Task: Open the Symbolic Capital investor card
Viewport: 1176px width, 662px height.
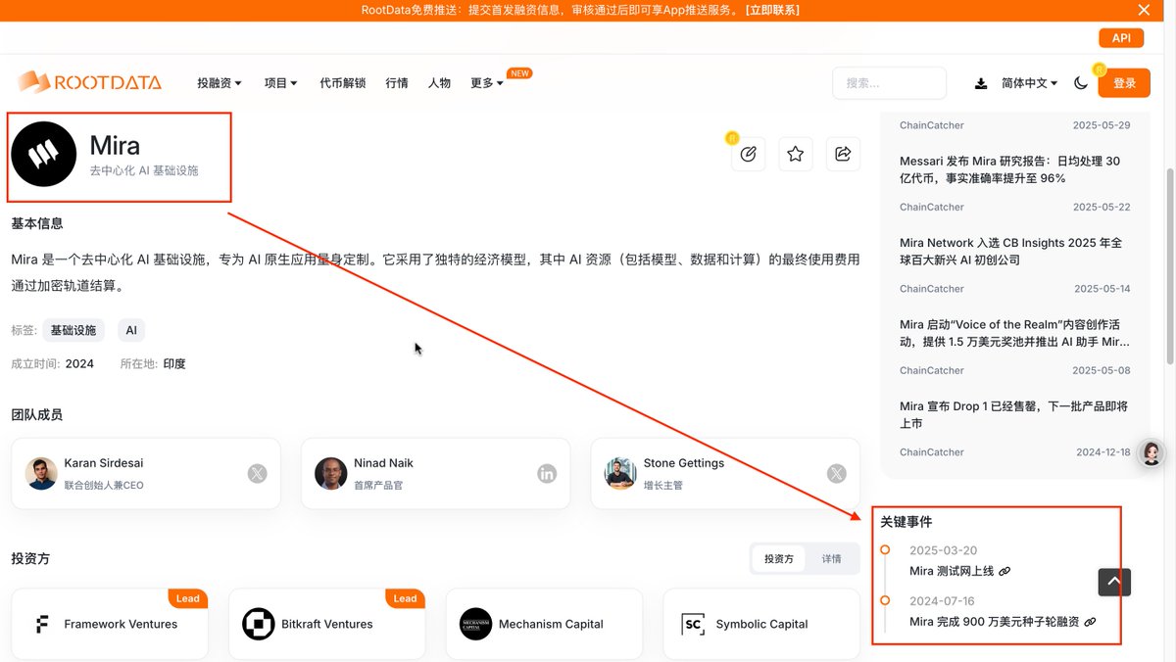Action: coord(761,624)
